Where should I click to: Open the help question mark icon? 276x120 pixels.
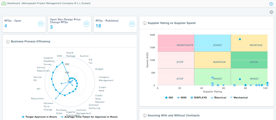point(271,4)
